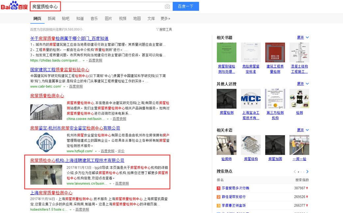Open related term 房屋加固
This screenshot has height=213, width=343.
coord(275,159)
